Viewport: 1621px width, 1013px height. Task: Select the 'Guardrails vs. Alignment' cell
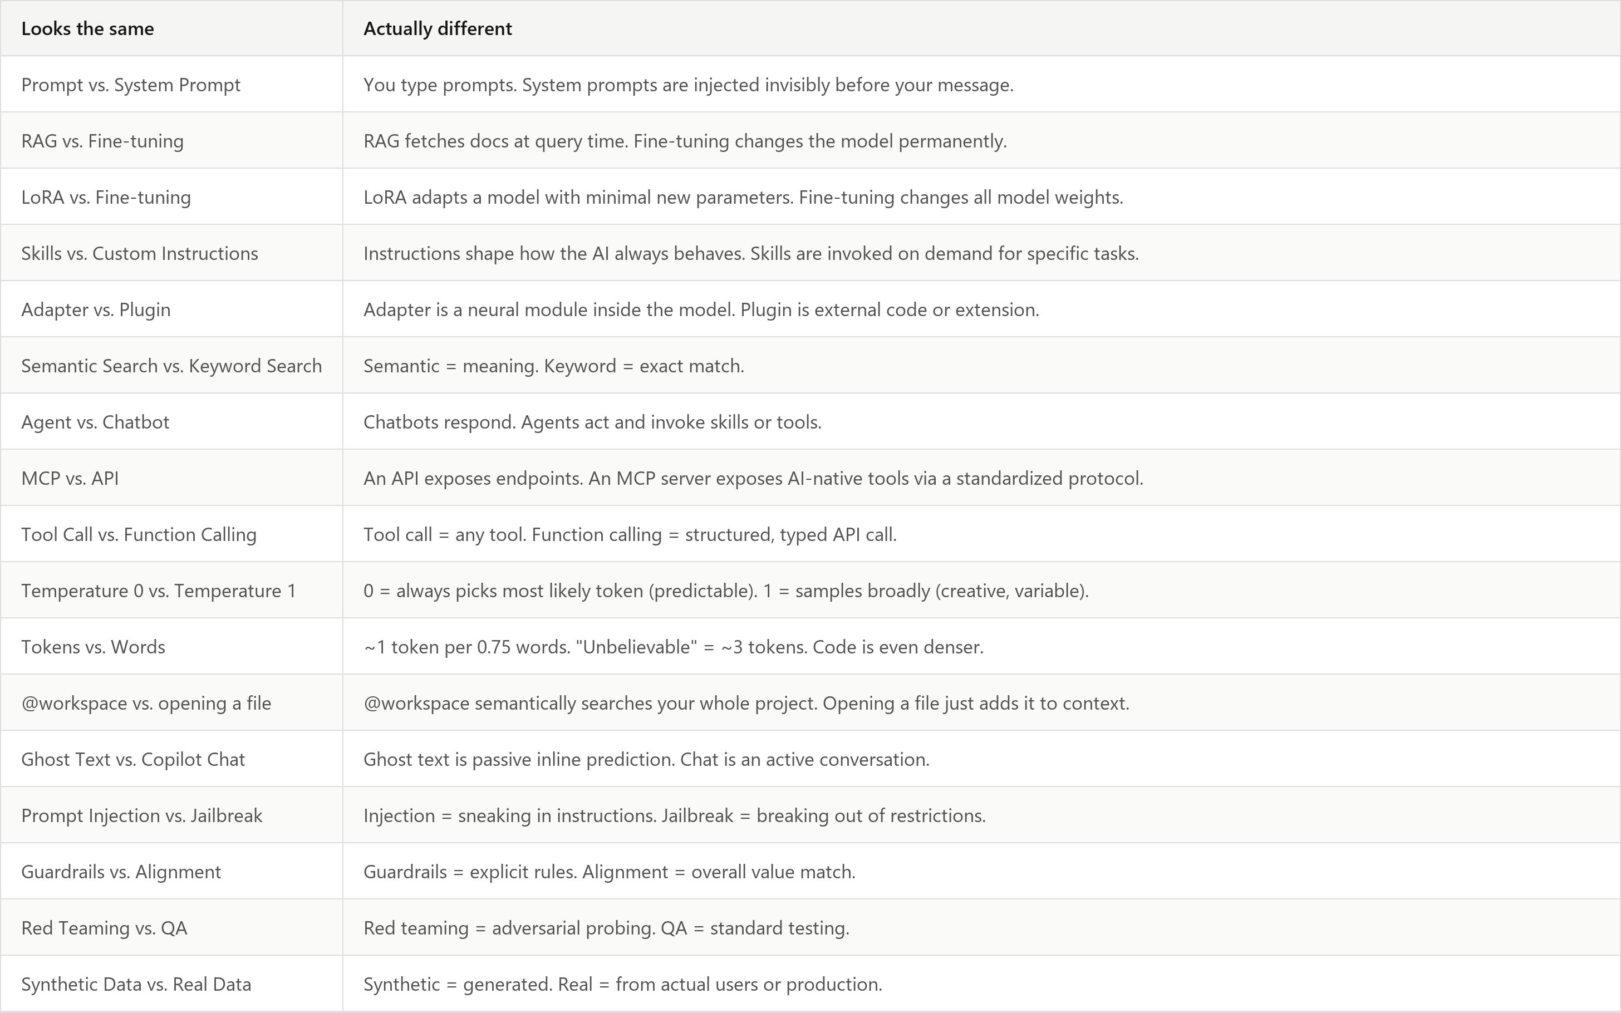pyautogui.click(x=171, y=872)
